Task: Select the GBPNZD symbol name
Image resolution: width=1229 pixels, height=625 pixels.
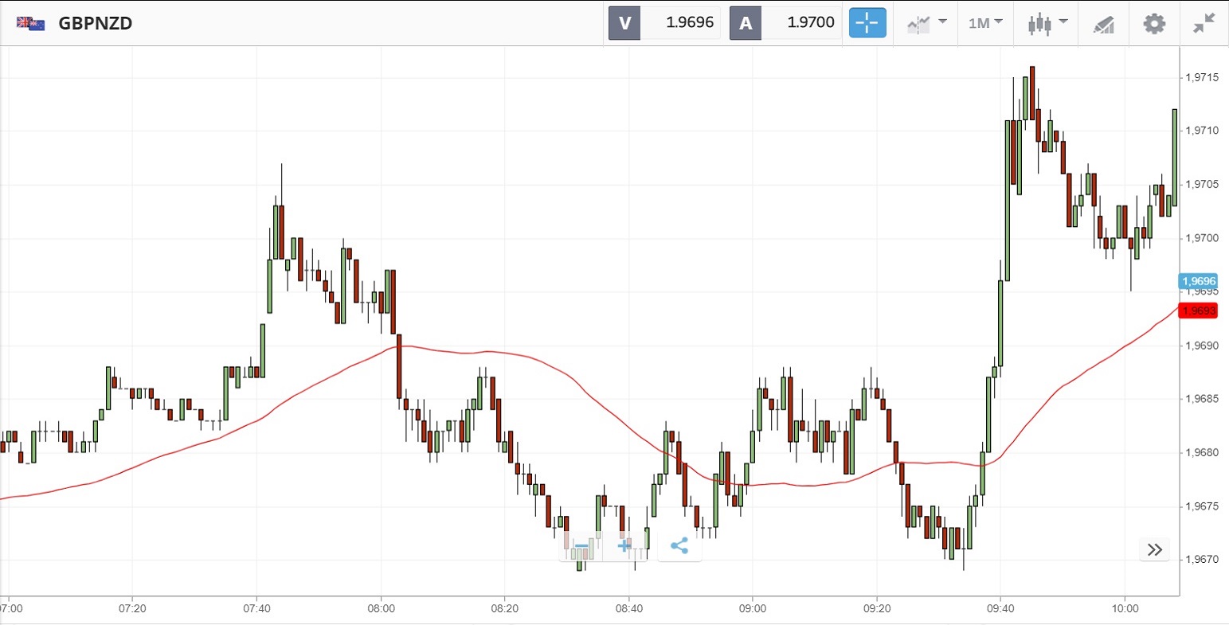Action: click(x=96, y=23)
